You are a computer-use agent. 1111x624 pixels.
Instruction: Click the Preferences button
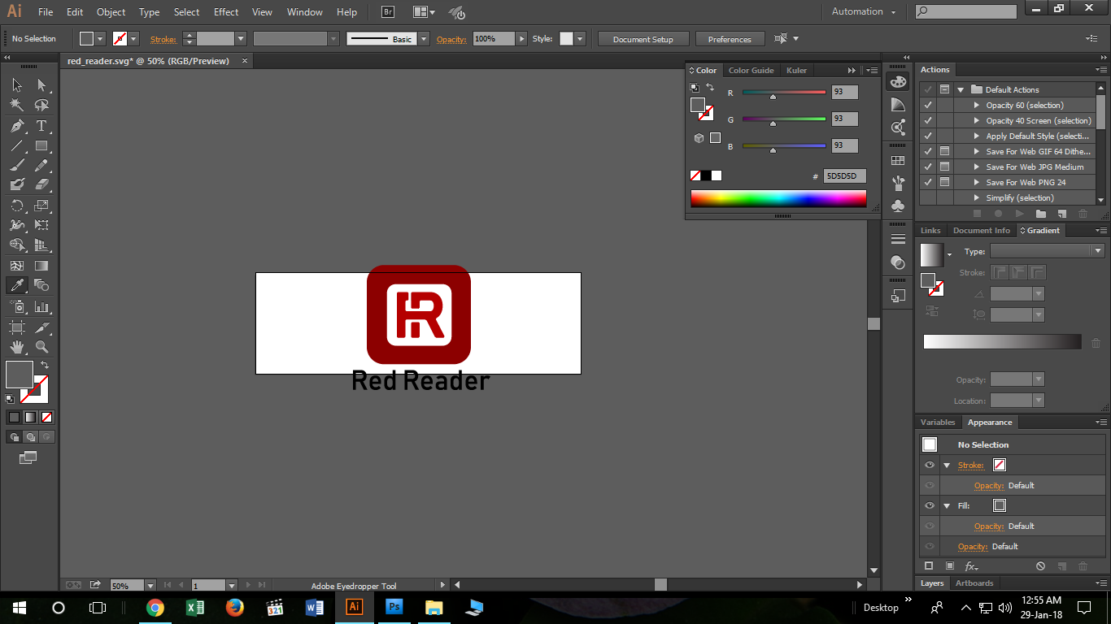(730, 39)
